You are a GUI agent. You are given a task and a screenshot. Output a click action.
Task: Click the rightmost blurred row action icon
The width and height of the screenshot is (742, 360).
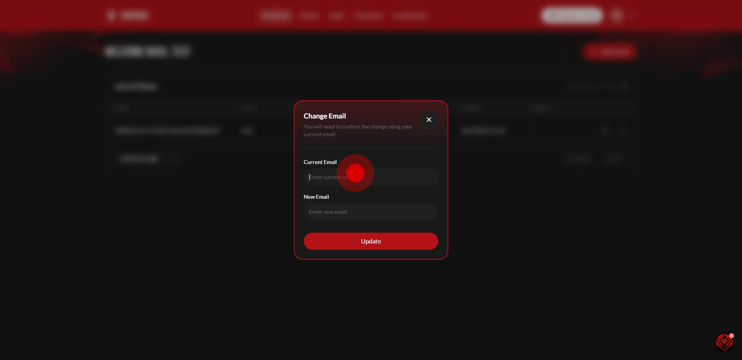pos(622,131)
